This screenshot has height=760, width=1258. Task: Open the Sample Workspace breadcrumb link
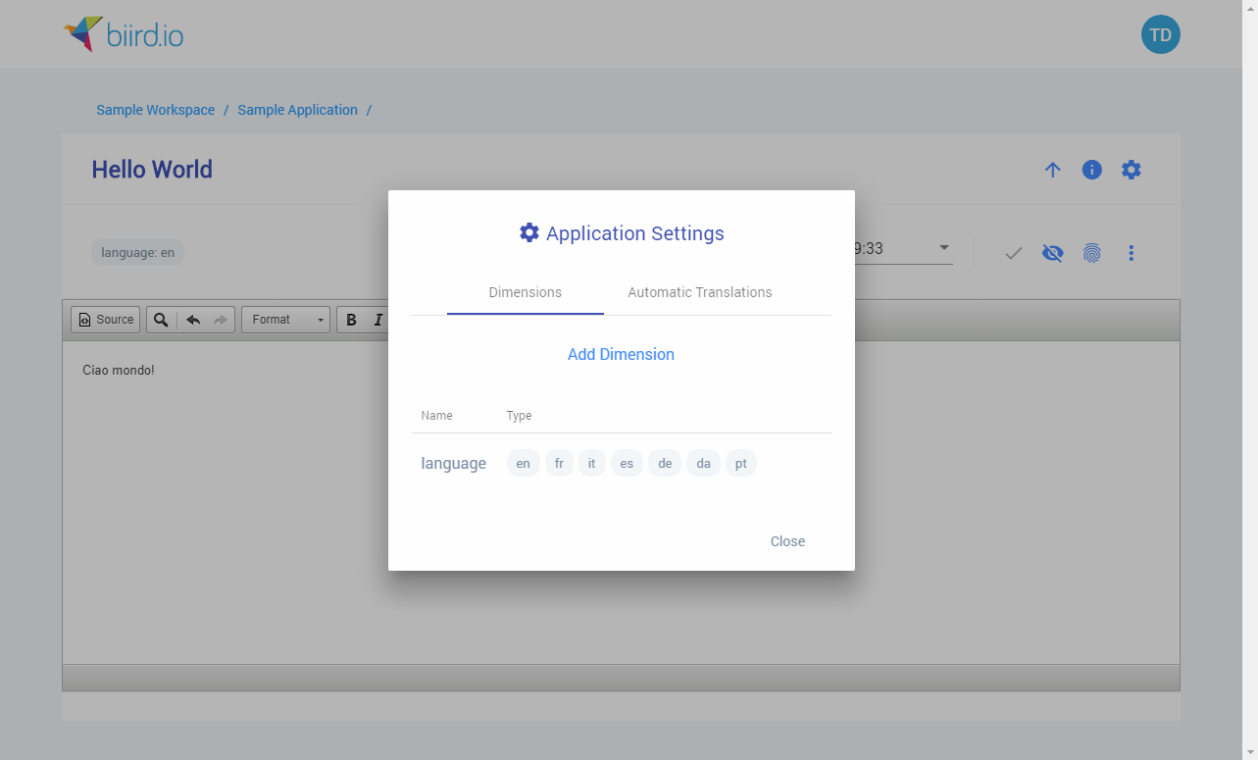155,110
